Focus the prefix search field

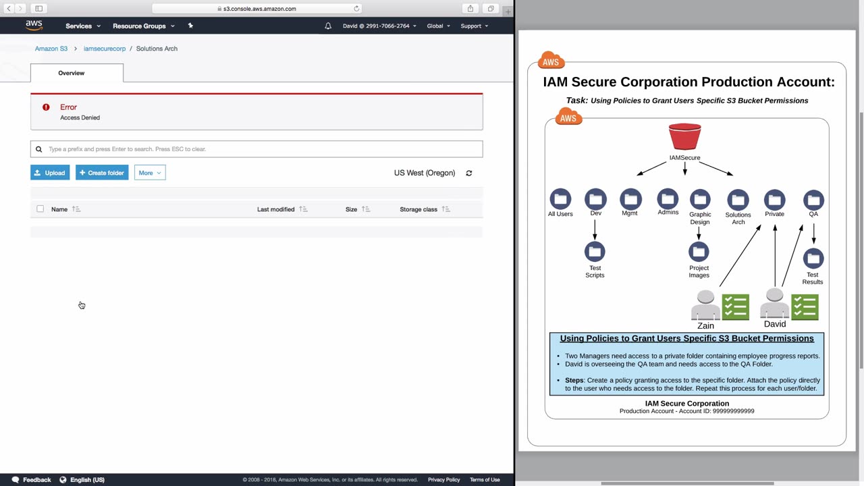[256, 149]
